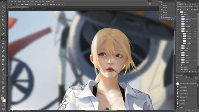Click the background color swatch
199x112 pixels.
click(4, 100)
